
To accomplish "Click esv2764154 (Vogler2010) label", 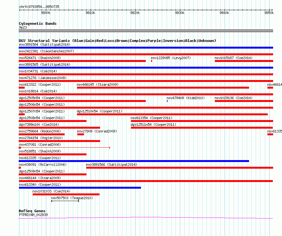I will [41, 138].
